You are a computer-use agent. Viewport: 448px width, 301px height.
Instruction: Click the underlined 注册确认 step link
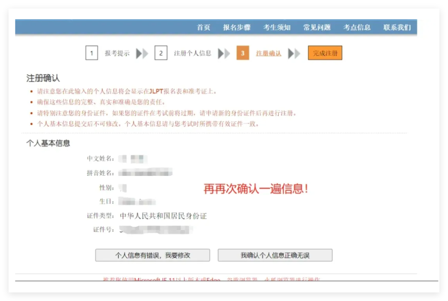pos(268,53)
